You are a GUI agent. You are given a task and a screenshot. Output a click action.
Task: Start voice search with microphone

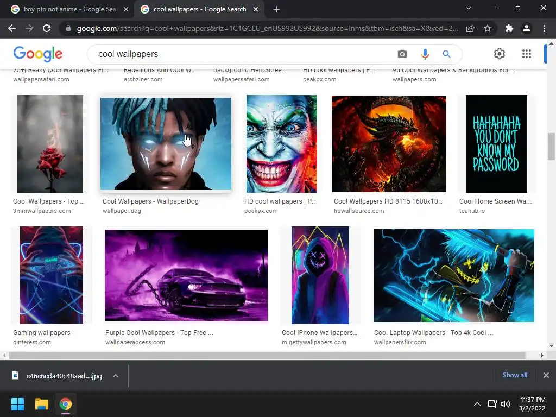425,54
